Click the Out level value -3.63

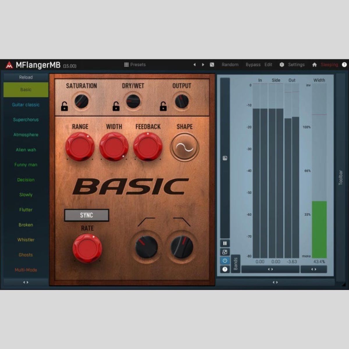tap(292, 262)
